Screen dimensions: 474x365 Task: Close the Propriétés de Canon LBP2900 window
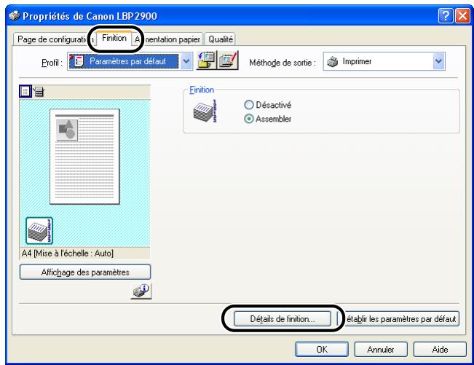click(x=462, y=16)
